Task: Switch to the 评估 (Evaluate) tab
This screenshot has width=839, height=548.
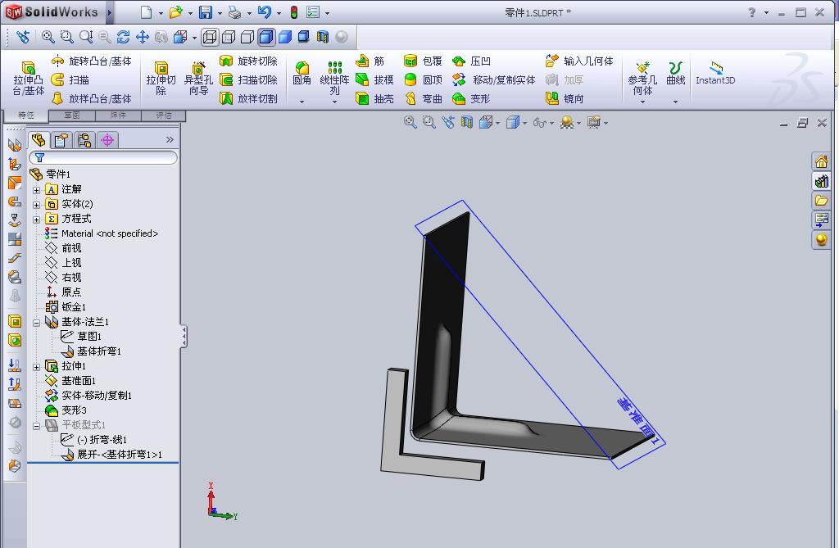Action: [x=164, y=115]
